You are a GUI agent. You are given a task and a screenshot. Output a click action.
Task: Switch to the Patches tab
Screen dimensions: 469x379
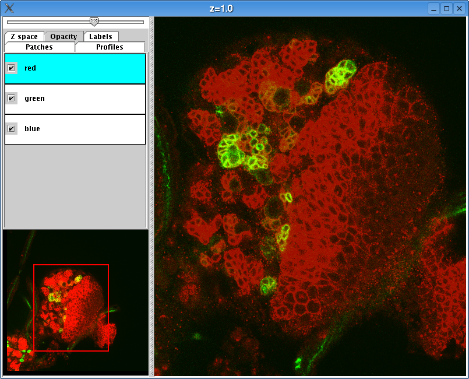tap(39, 47)
